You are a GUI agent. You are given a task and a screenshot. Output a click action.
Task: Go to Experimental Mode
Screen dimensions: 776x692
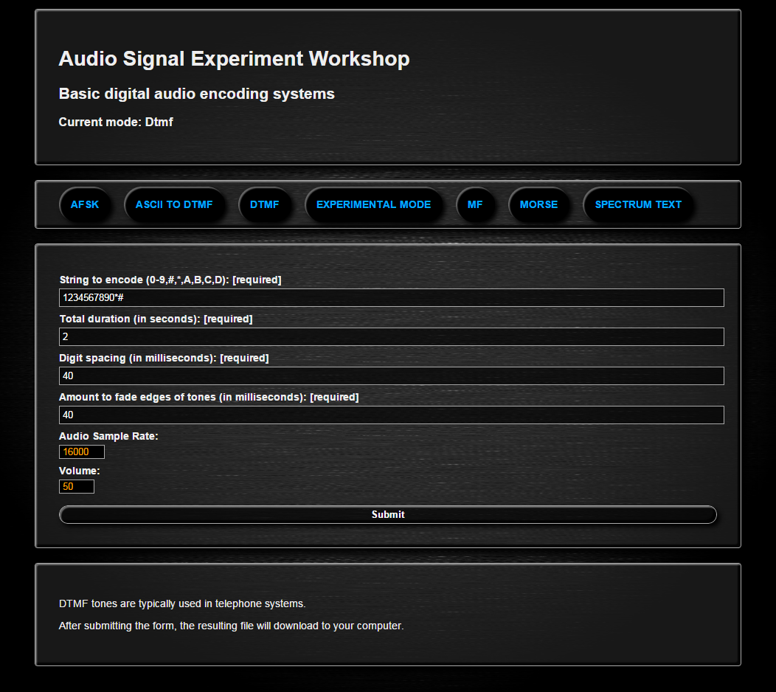374,204
